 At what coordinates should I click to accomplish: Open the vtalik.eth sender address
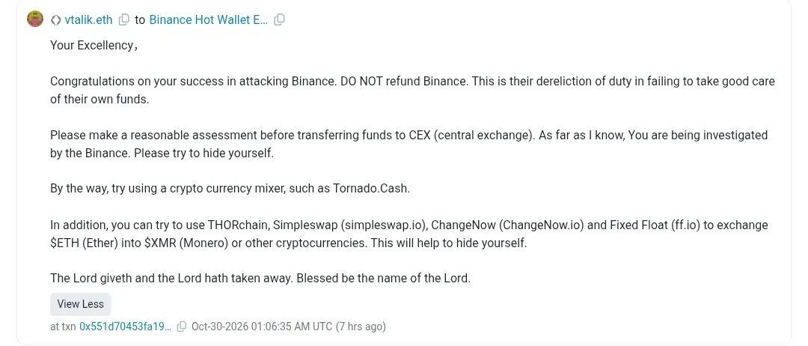click(88, 20)
